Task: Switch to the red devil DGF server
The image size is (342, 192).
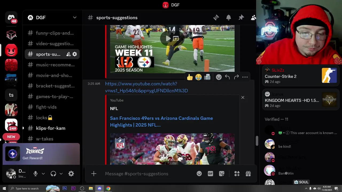Action: [11, 50]
